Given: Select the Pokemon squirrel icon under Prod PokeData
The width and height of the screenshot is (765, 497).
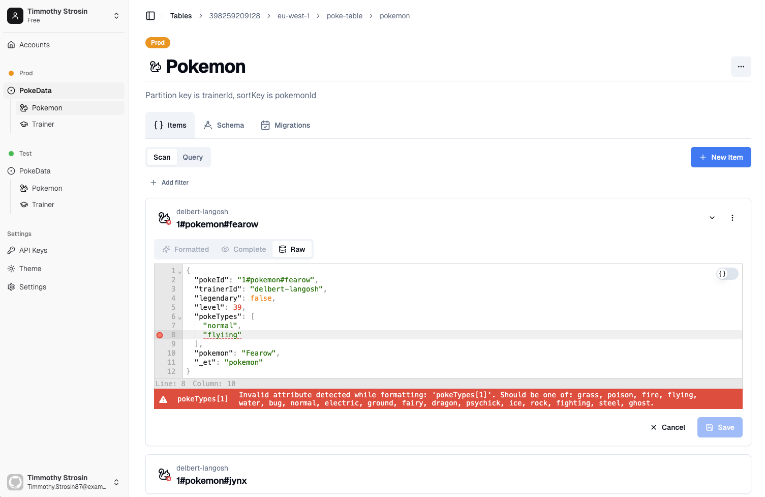Looking at the screenshot, I should pyautogui.click(x=23, y=108).
